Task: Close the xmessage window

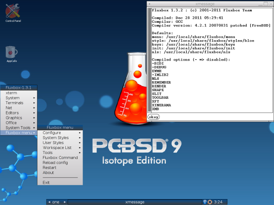Action: pyautogui.click(x=271, y=4)
